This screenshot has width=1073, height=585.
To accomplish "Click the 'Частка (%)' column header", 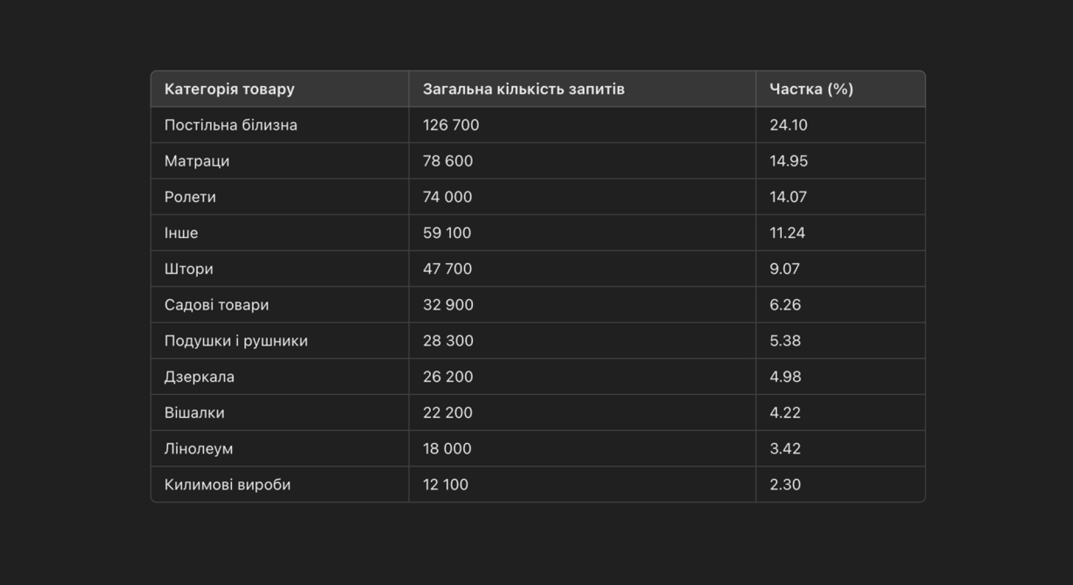I will 841,89.
